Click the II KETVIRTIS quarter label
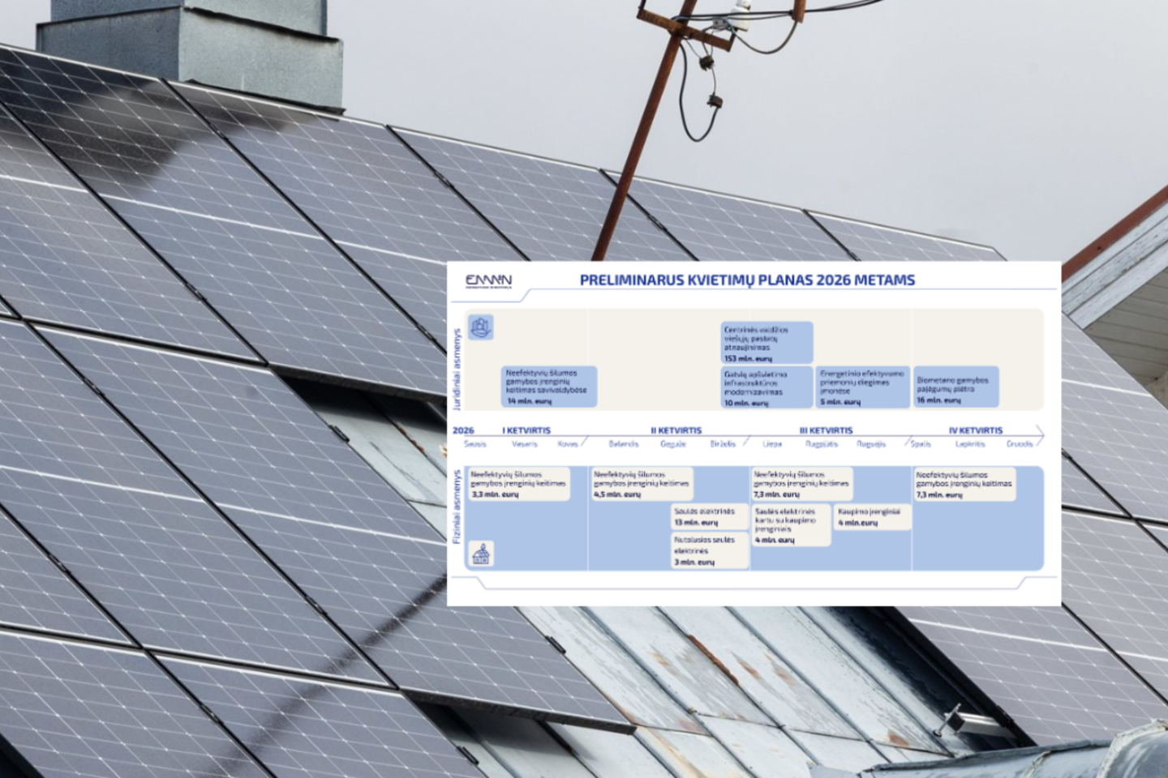The width and height of the screenshot is (1168, 778). tap(676, 430)
